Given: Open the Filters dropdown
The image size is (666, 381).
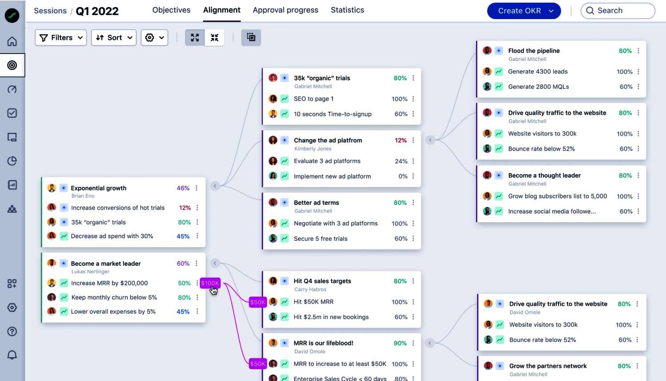Looking at the screenshot, I should pos(60,38).
